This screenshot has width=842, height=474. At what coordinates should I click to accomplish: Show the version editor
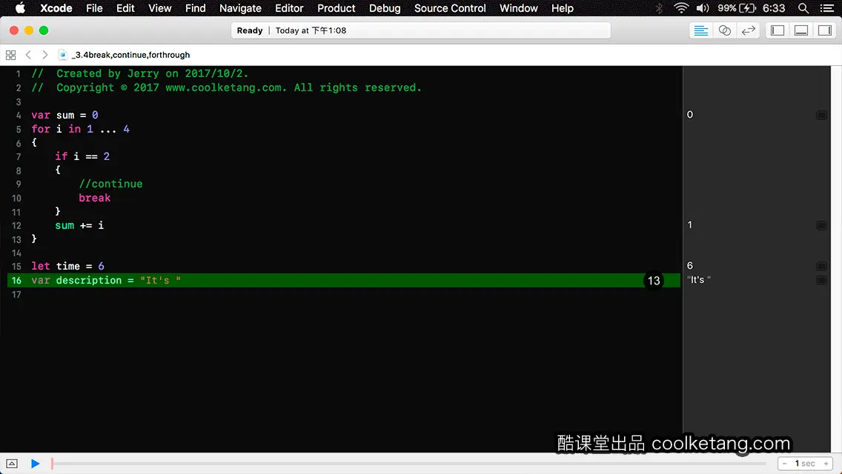pyautogui.click(x=748, y=30)
